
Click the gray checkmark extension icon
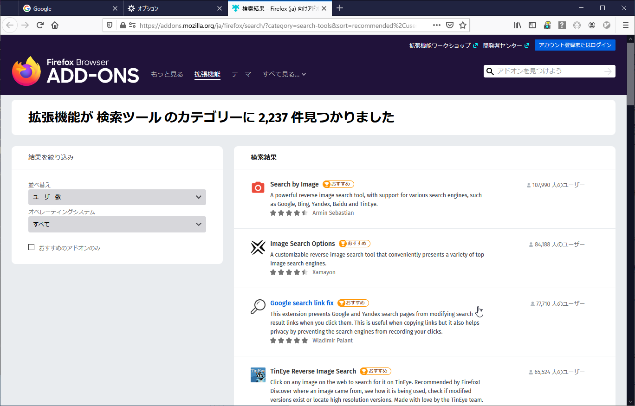(x=607, y=25)
